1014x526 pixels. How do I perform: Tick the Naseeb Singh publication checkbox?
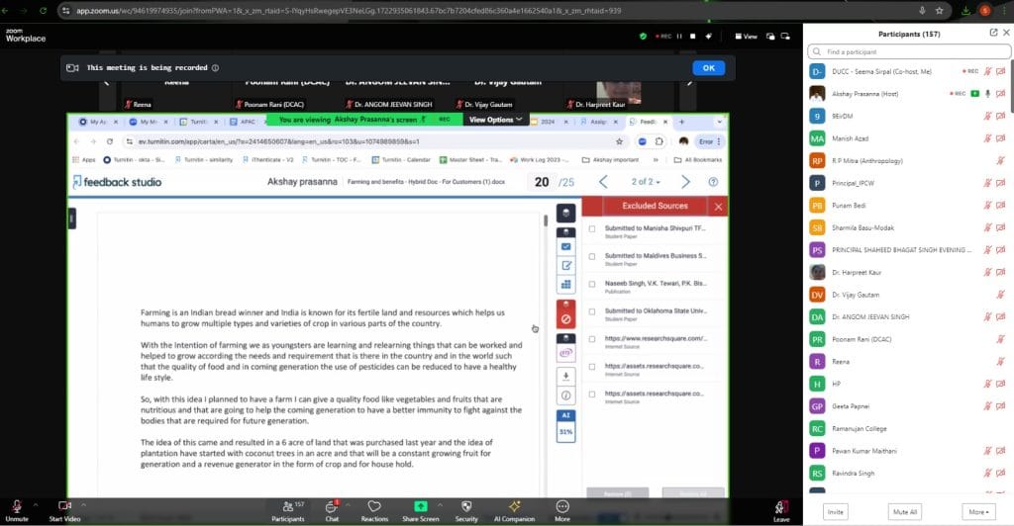592,283
